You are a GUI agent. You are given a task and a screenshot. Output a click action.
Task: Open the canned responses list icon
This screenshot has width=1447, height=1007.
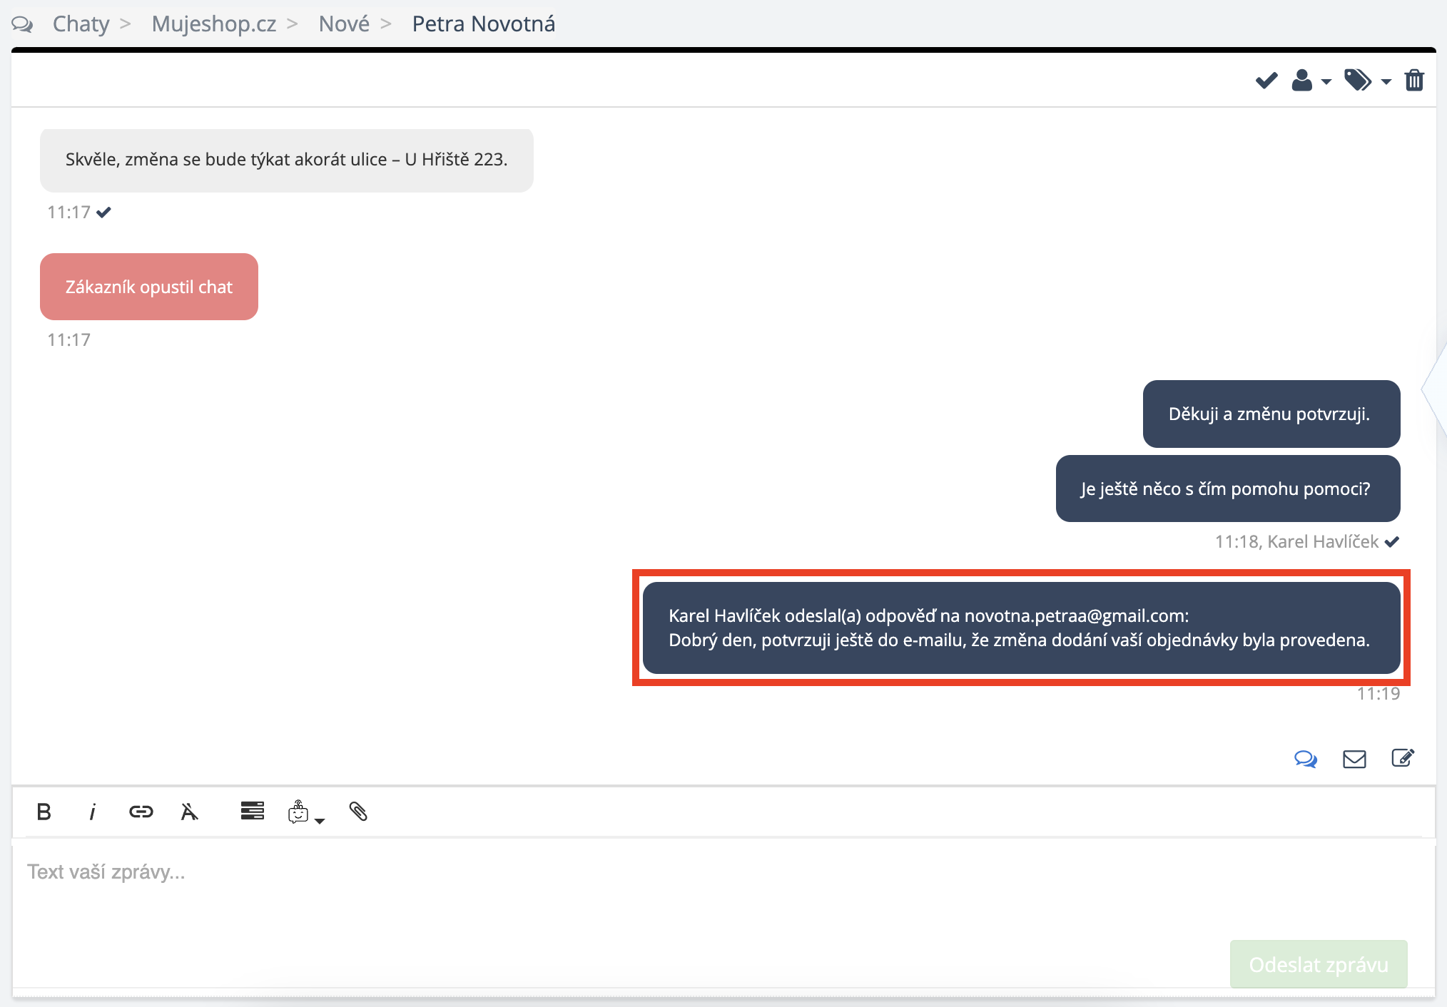[252, 811]
